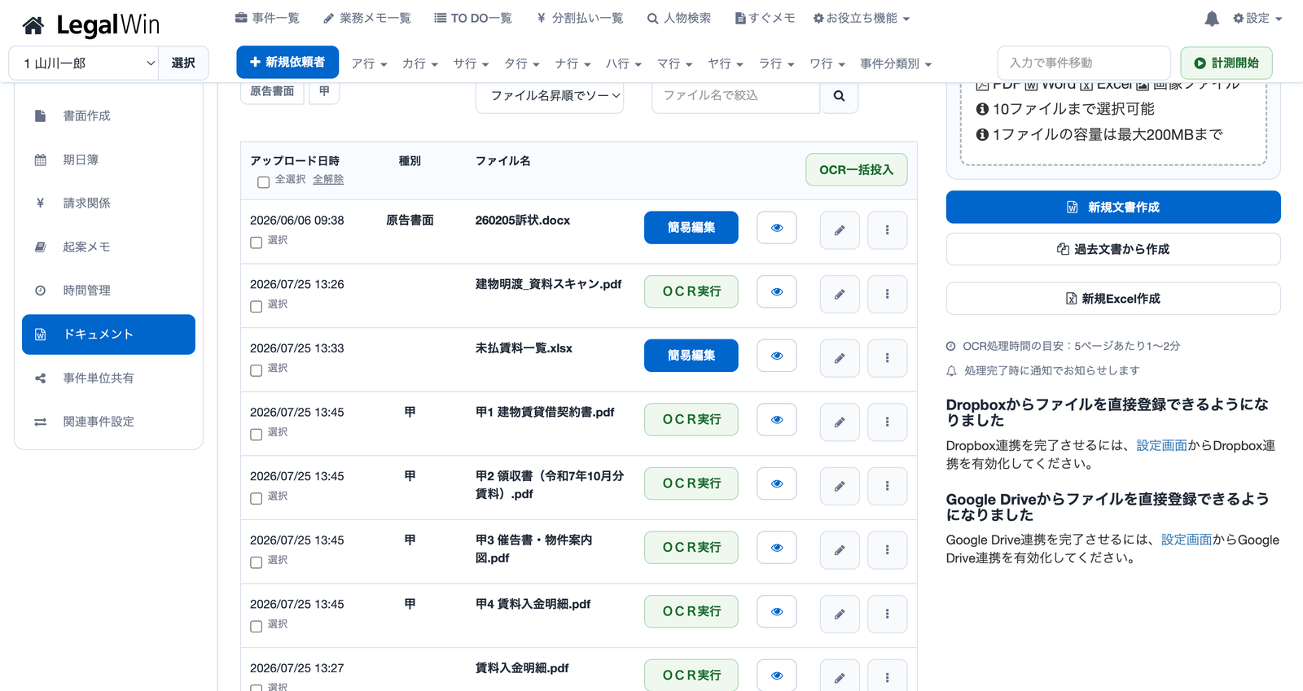Preview 甲4 賃料入金明細.pdf with eye icon

click(777, 612)
